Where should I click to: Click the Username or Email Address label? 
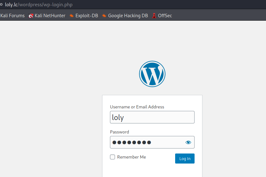[137, 107]
